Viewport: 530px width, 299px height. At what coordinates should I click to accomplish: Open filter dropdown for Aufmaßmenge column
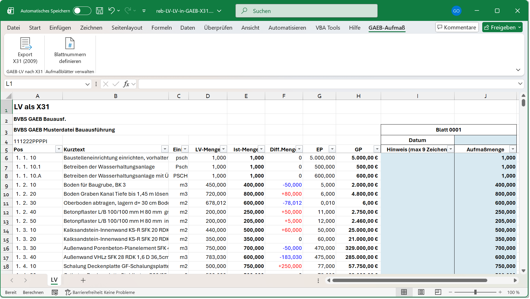(512, 149)
